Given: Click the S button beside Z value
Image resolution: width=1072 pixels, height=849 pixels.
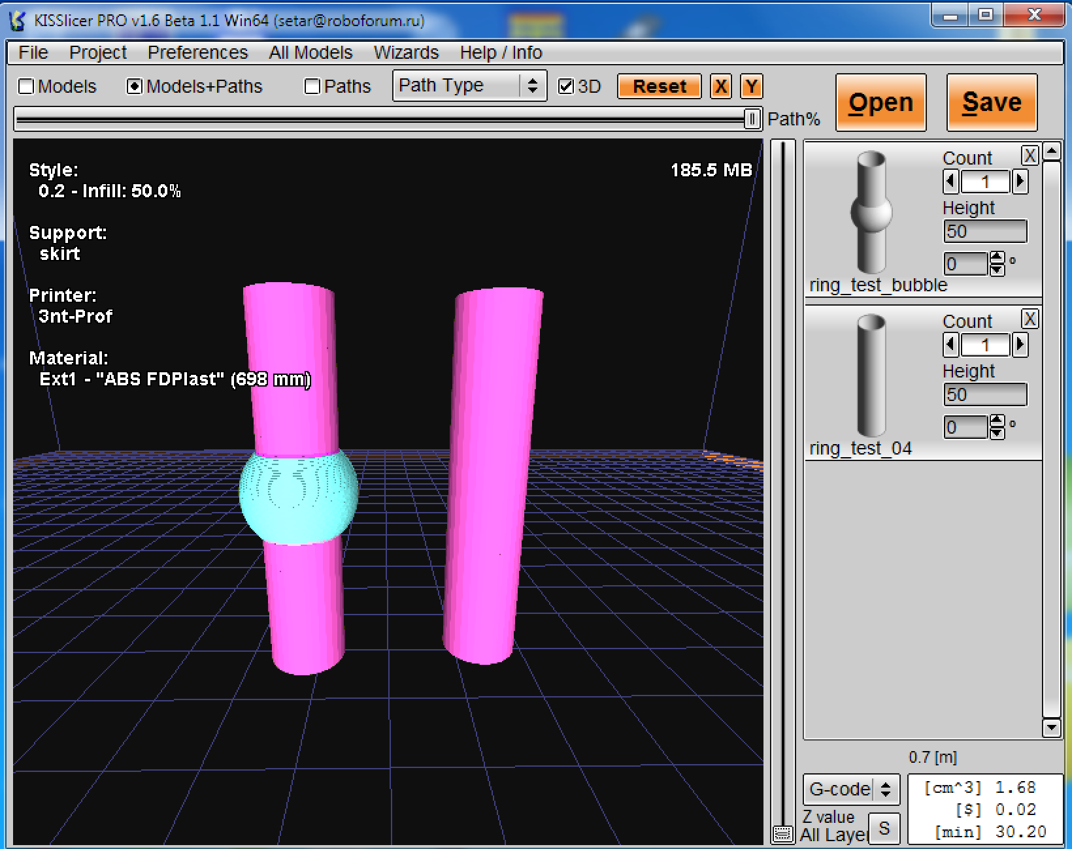Looking at the screenshot, I should (x=884, y=828).
